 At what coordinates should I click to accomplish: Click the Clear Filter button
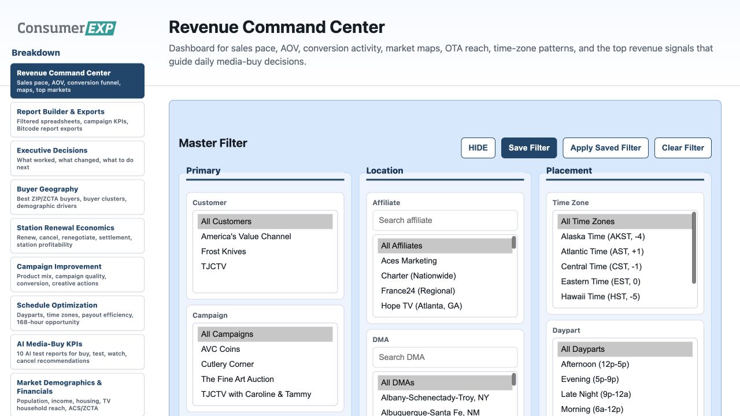tap(683, 148)
